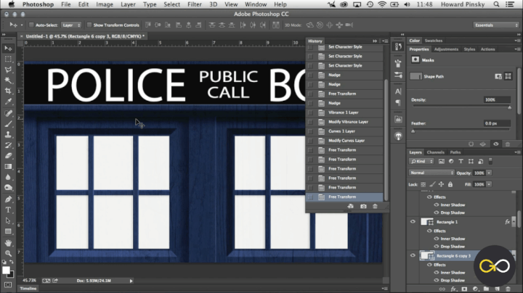The height and width of the screenshot is (293, 523).
Task: Click the Modify Vibrance Layer history state
Action: point(348,122)
